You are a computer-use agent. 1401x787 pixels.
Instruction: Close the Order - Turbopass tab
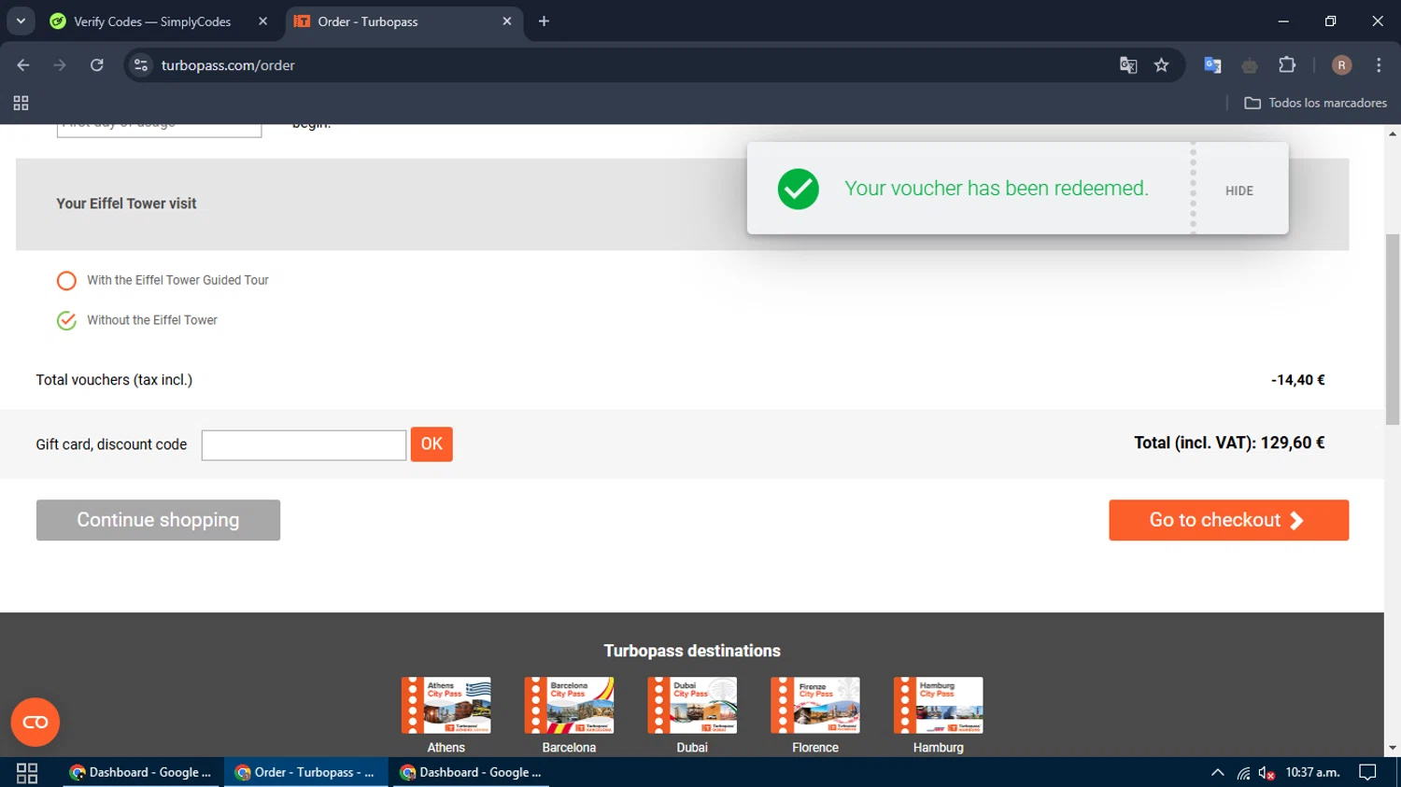[x=506, y=21]
